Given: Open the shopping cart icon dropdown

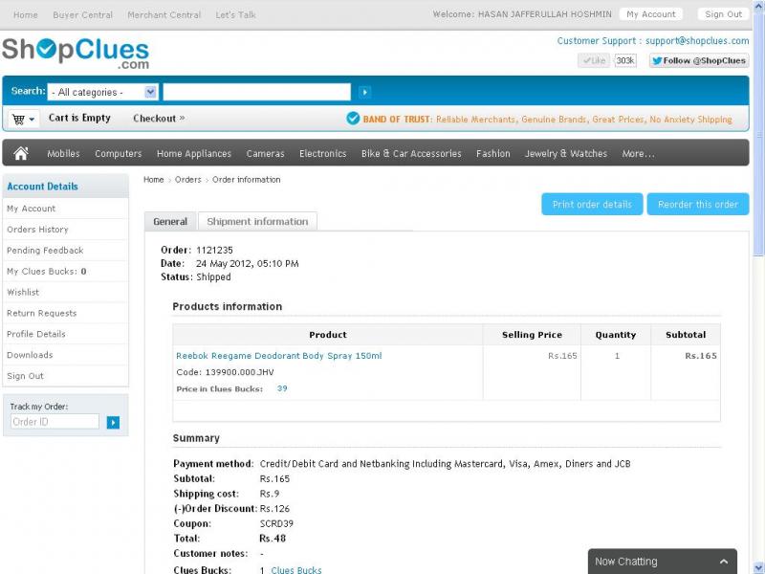Looking at the screenshot, I should click(x=23, y=119).
